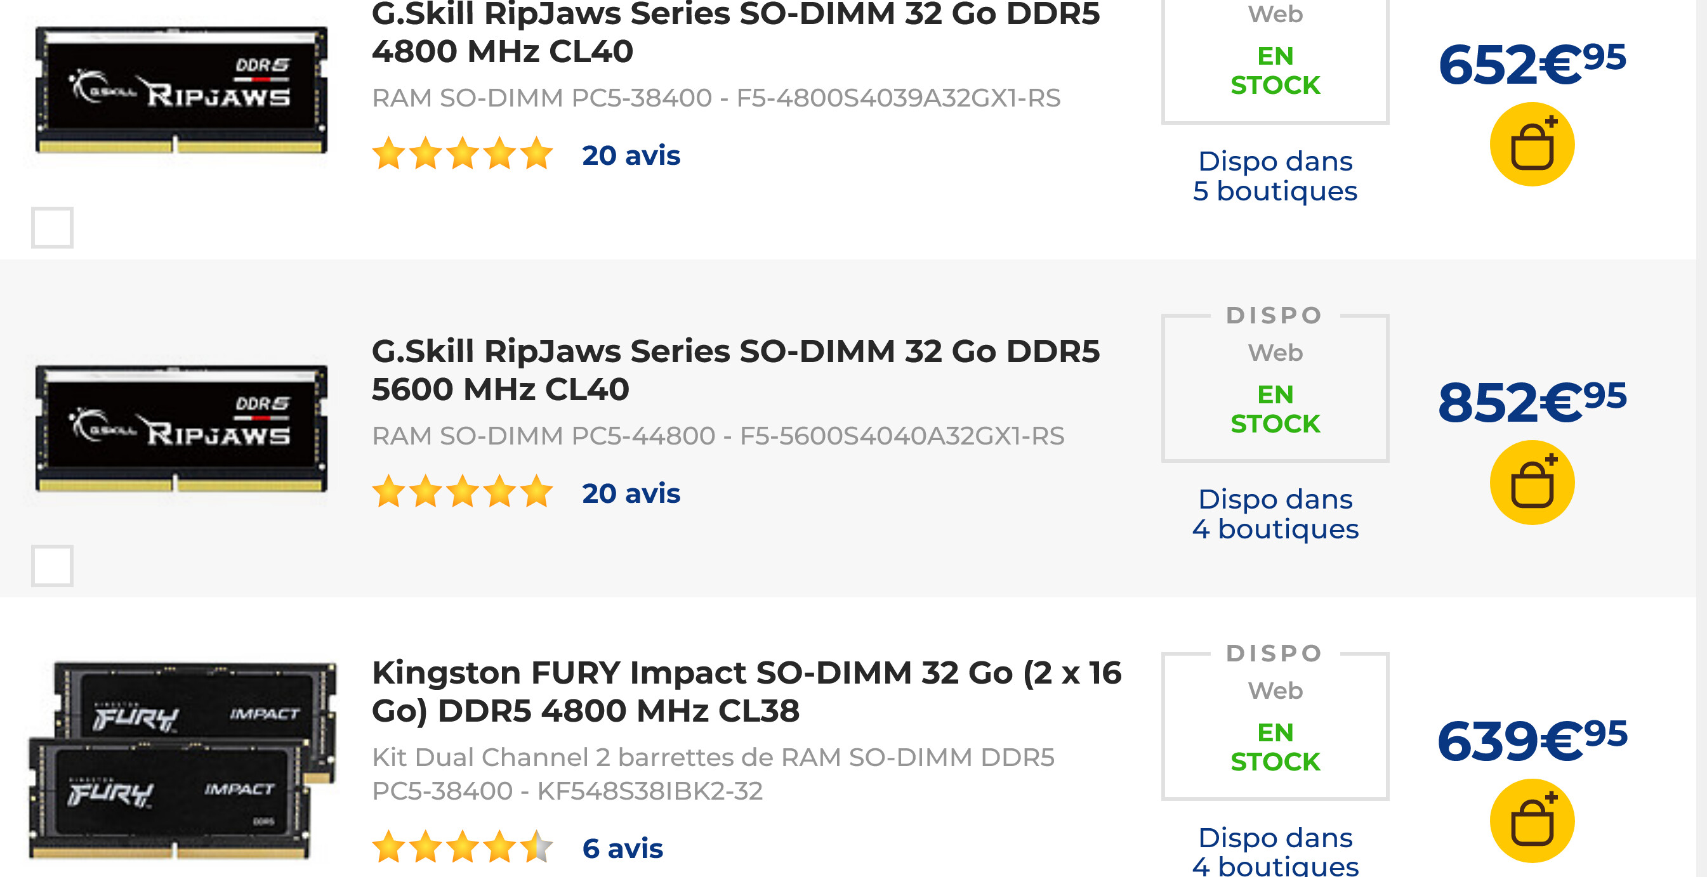Open G.Skill RipJaws 5600 MHz CL40 product title
The image size is (1707, 877).
[735, 370]
